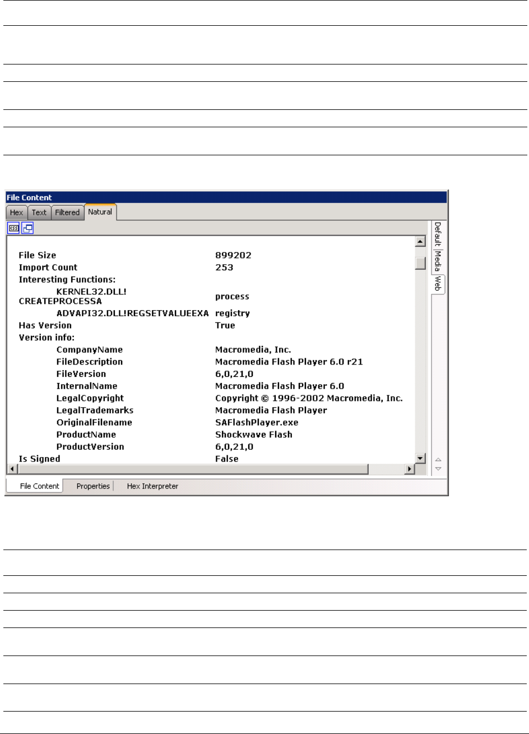Select the Web vertical side tab

[x=438, y=284]
